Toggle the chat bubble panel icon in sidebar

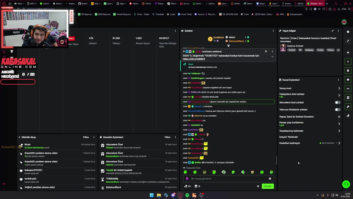tap(348, 80)
